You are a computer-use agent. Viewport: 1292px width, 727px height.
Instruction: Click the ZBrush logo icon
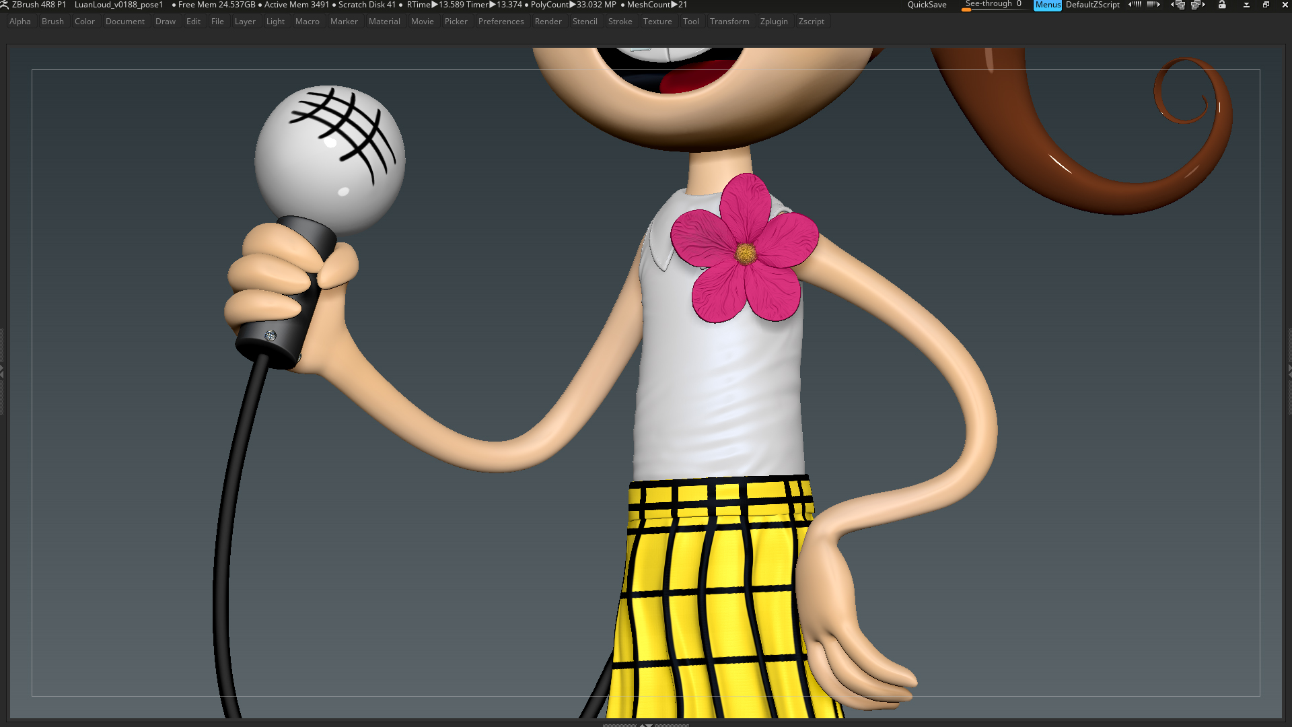tap(5, 5)
